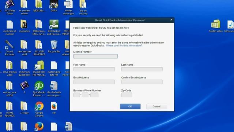The height and width of the screenshot is (132, 234).
Task: Open the ALL OLD BANKRECS folder
Action: (39, 48)
